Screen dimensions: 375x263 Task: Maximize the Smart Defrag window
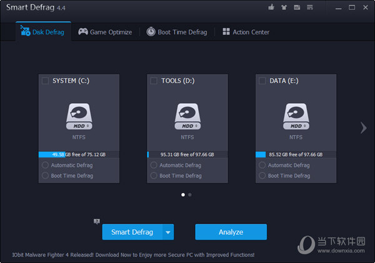click(352, 7)
